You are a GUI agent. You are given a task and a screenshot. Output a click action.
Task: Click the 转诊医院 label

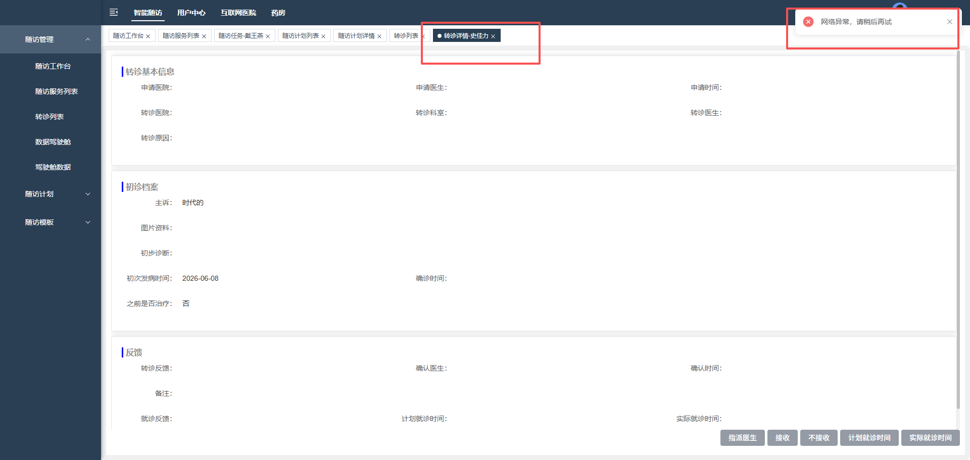click(157, 113)
